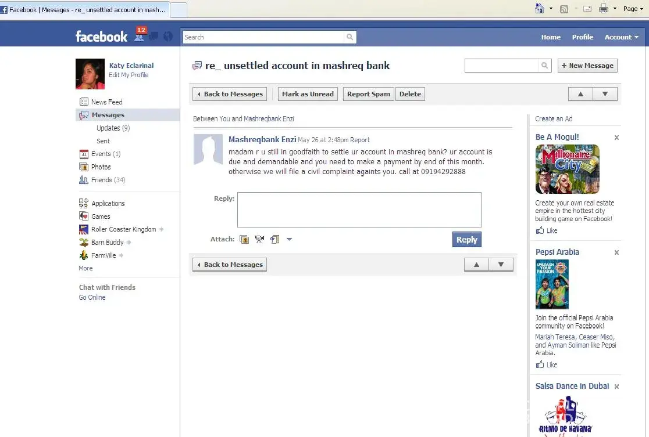Open Sent messages folder
649x437 pixels.
(103, 141)
